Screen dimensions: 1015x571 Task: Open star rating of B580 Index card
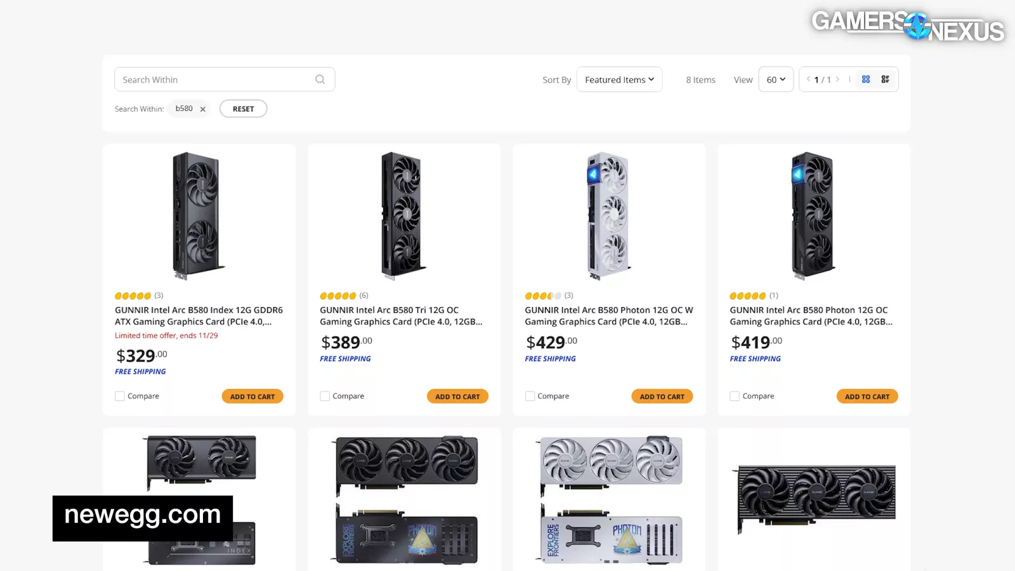tap(133, 296)
